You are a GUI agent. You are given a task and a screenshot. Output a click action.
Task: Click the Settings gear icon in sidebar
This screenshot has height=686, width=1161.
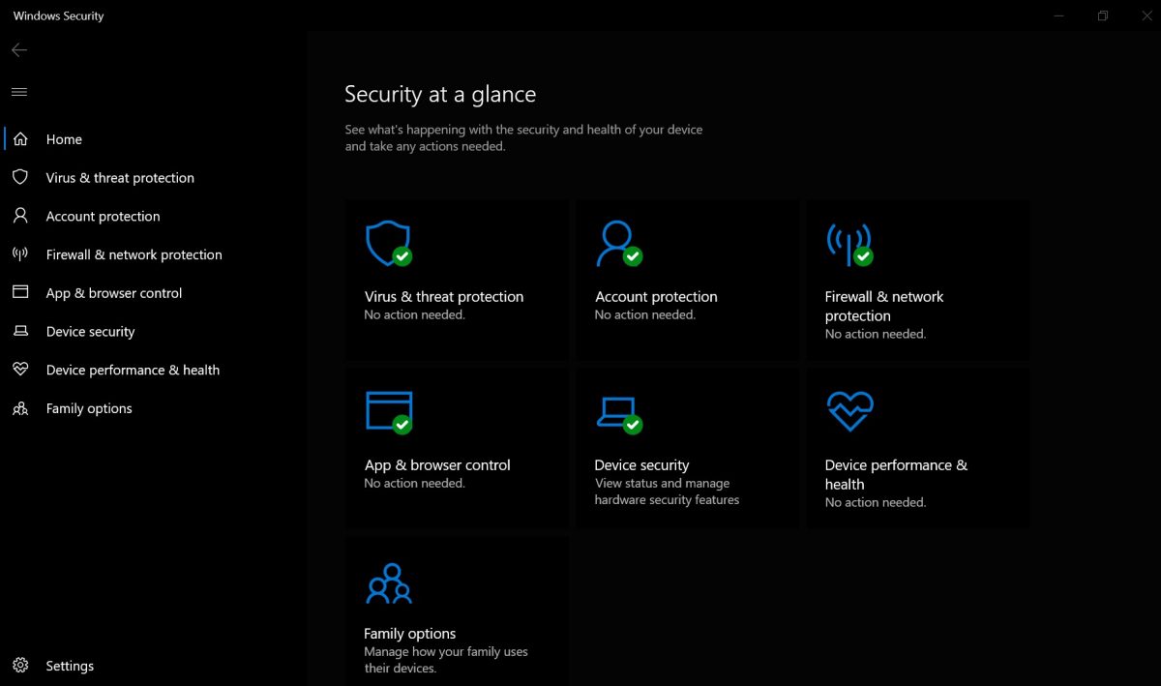pos(20,666)
